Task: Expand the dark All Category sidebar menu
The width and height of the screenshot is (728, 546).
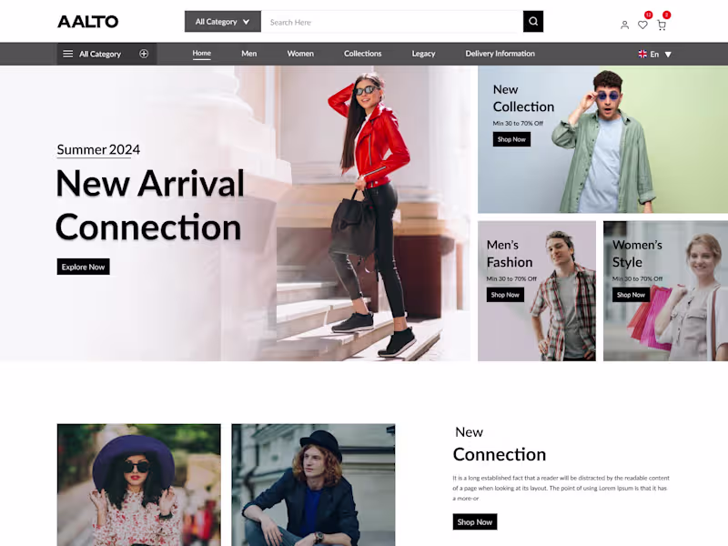Action: 106,54
